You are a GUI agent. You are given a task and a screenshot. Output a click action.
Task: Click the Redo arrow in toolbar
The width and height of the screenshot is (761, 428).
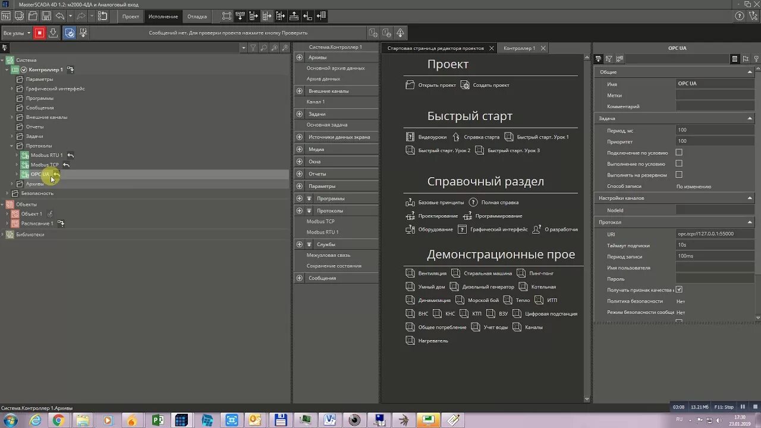click(x=81, y=16)
